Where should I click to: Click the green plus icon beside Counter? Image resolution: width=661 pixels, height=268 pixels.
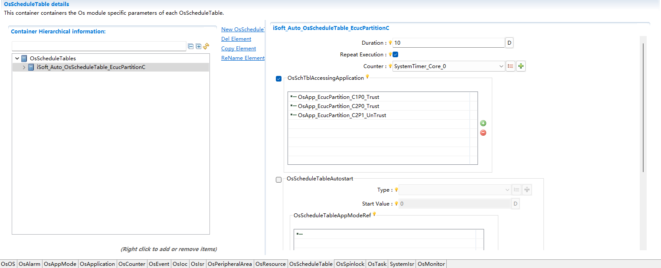(521, 66)
